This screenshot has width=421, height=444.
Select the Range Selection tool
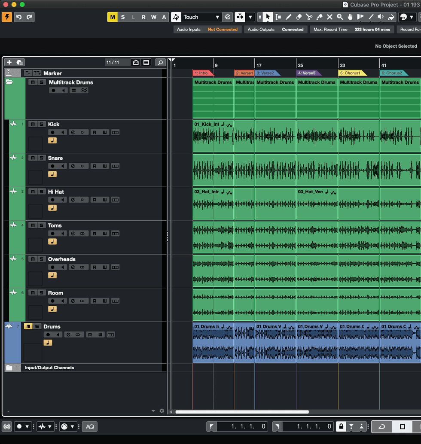coord(278,17)
